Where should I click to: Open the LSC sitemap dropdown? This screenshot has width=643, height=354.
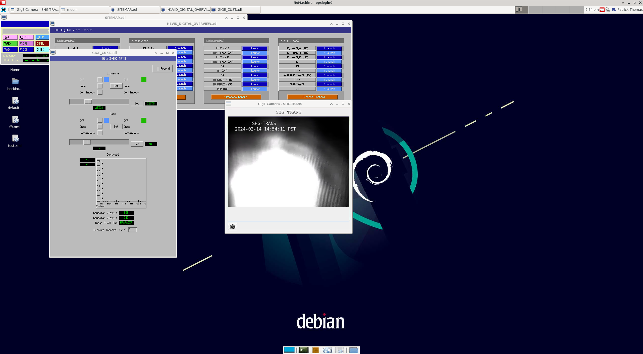pos(42,37)
